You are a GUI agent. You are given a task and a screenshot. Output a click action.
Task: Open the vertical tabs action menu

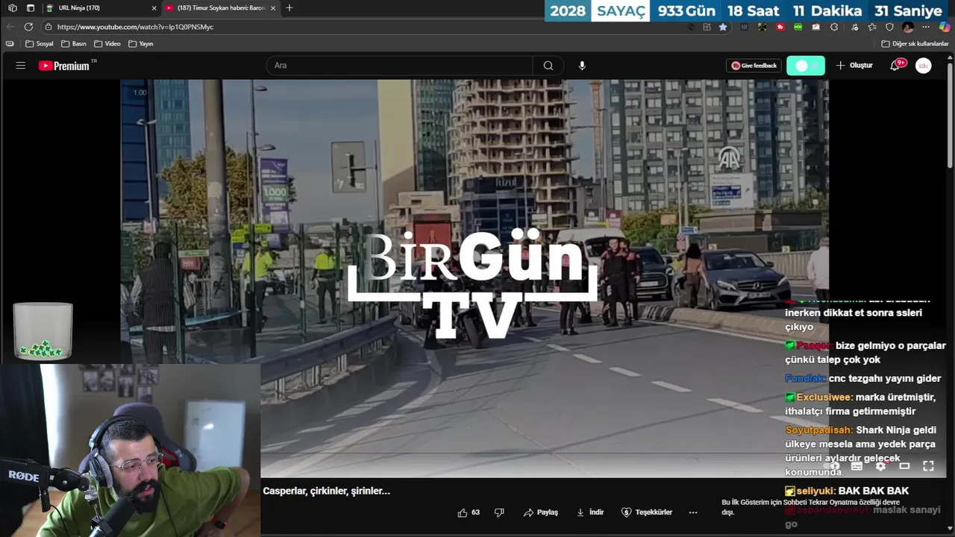(x=31, y=8)
